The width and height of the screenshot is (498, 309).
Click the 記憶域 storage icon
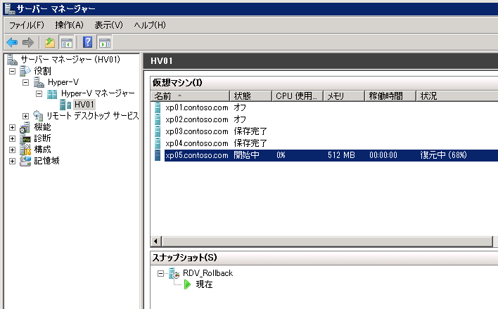coord(25,161)
